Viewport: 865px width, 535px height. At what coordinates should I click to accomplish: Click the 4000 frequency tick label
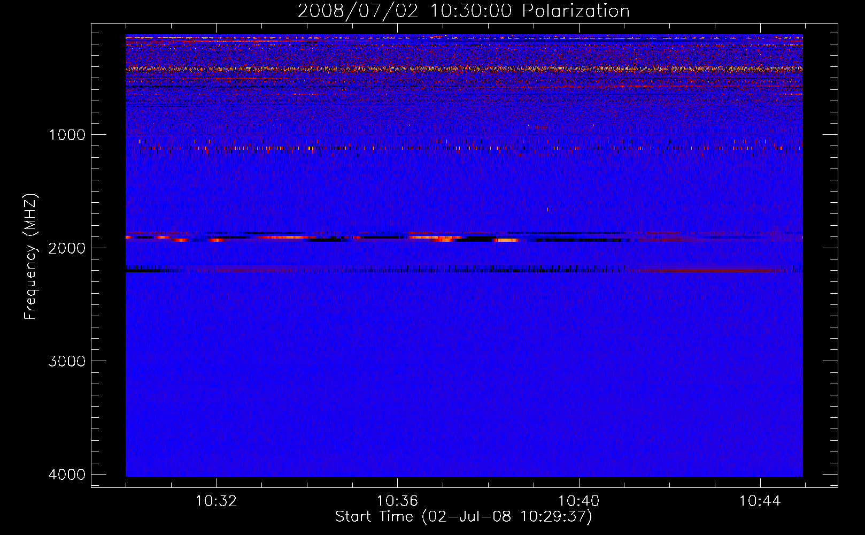[x=67, y=475]
